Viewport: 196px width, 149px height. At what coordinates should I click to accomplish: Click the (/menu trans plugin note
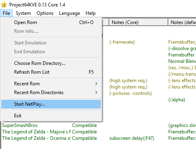(x=182, y=74)
